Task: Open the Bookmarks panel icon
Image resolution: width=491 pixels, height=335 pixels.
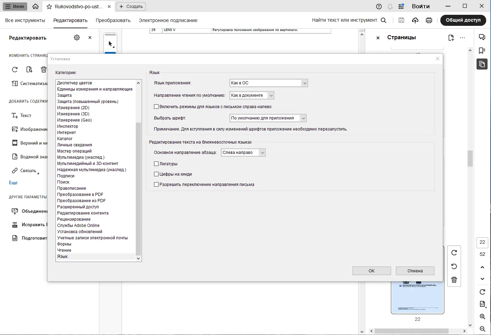Action: pyautogui.click(x=482, y=50)
